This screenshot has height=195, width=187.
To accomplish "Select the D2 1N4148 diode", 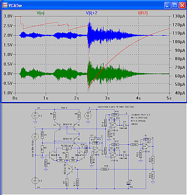I will pyautogui.click(x=125, y=155).
